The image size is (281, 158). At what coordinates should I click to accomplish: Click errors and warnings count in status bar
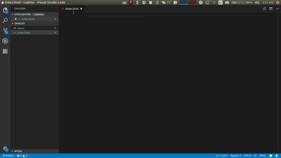(22, 156)
